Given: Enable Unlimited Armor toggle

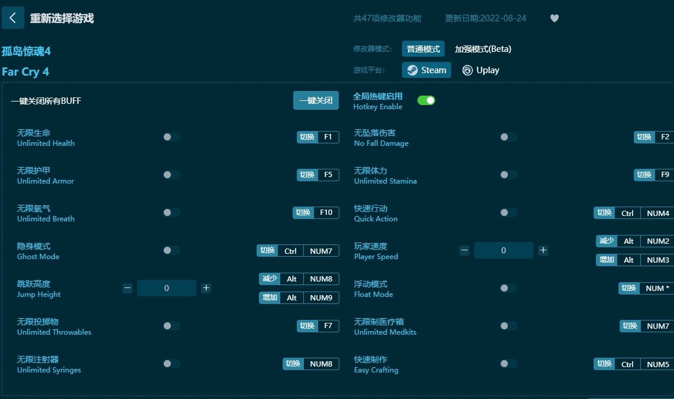Looking at the screenshot, I should click(x=171, y=175).
